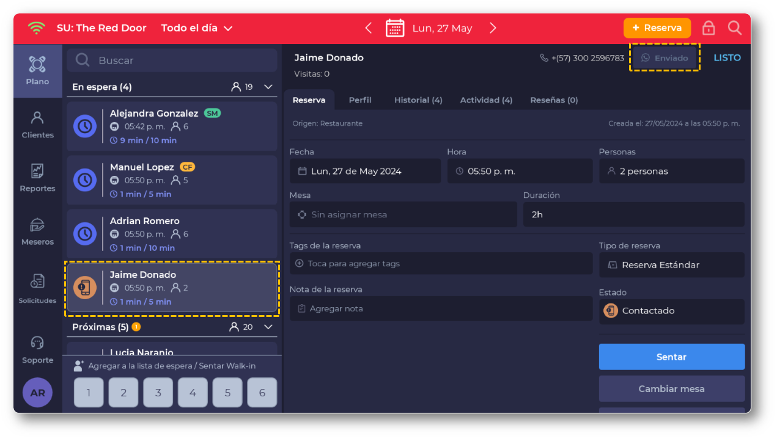Open the Todo el día shift dropdown
Image resolution: width=777 pixels, height=439 pixels.
click(197, 28)
